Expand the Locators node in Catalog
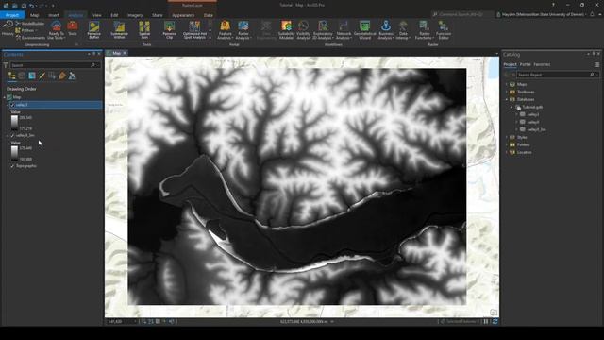 coord(507,152)
